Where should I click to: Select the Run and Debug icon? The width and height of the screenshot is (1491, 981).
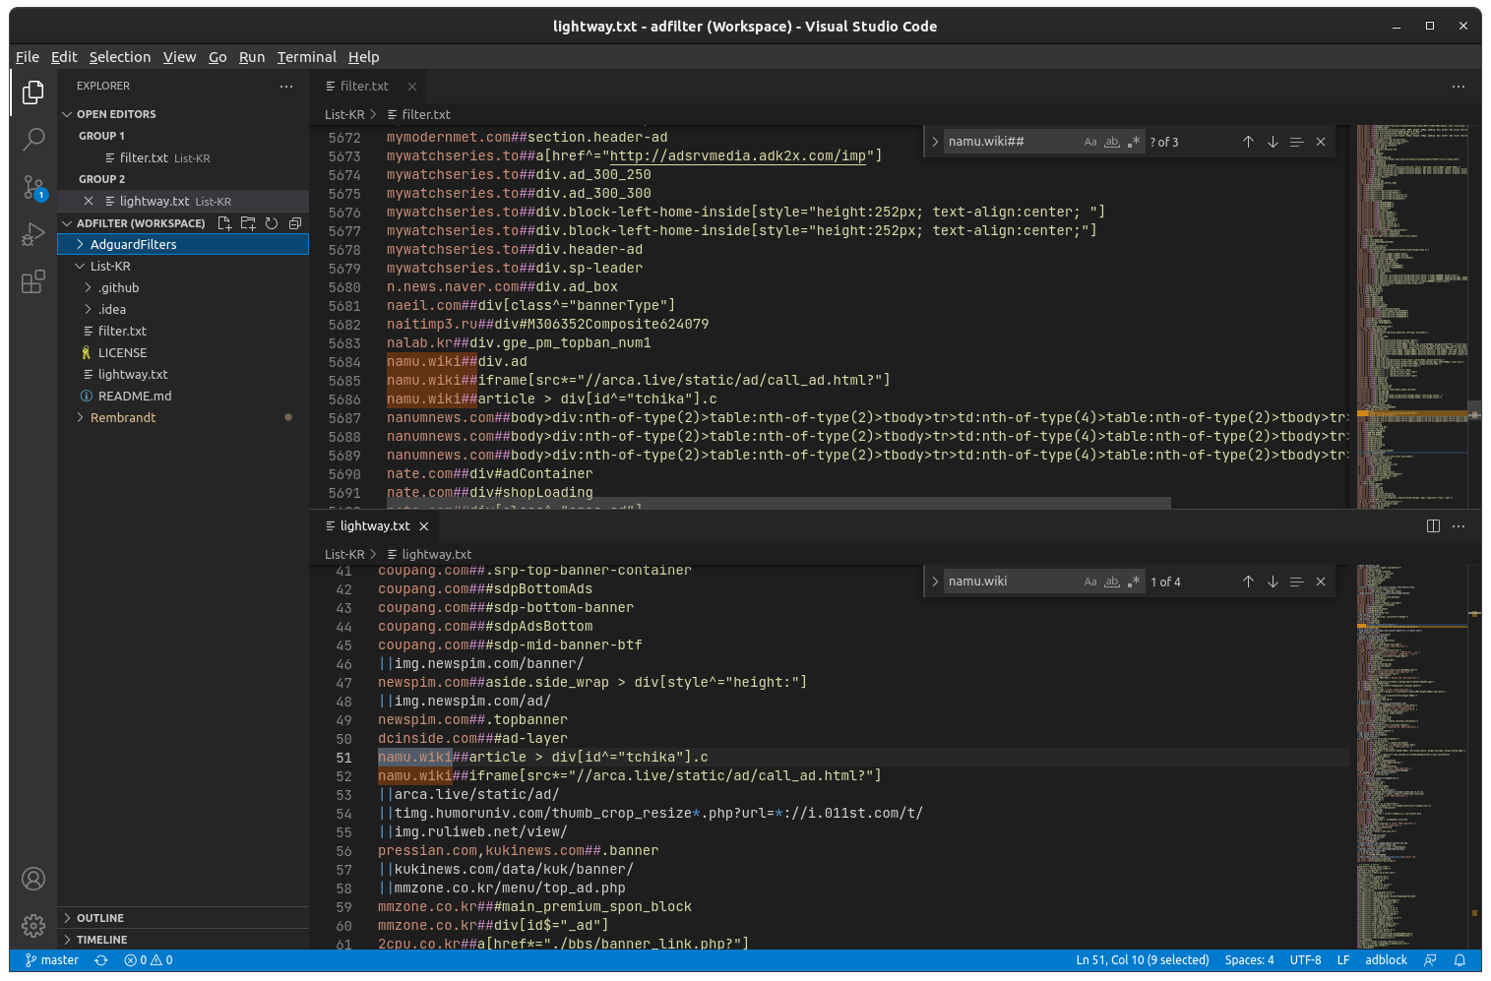click(32, 234)
